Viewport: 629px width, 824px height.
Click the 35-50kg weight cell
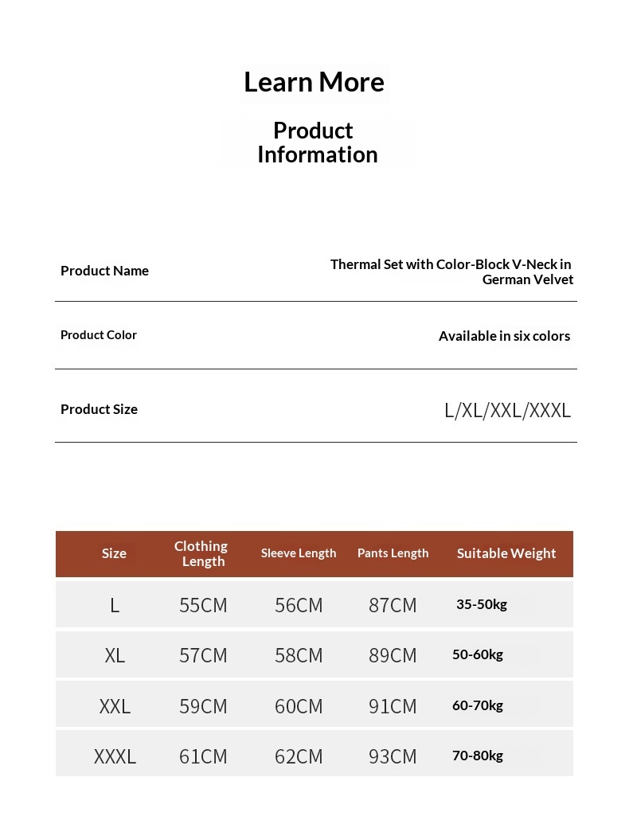tap(482, 604)
